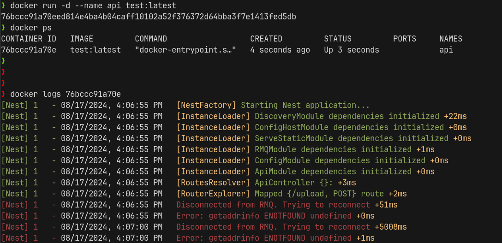Click the green prompt arrow before docker run
Viewport: 502px width, 243px height.
[x=3, y=6]
